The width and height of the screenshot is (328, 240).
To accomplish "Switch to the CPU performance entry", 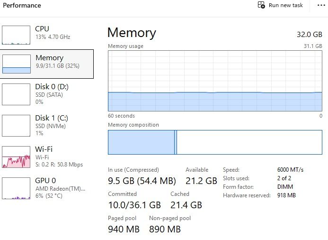I will pyautogui.click(x=47, y=35).
